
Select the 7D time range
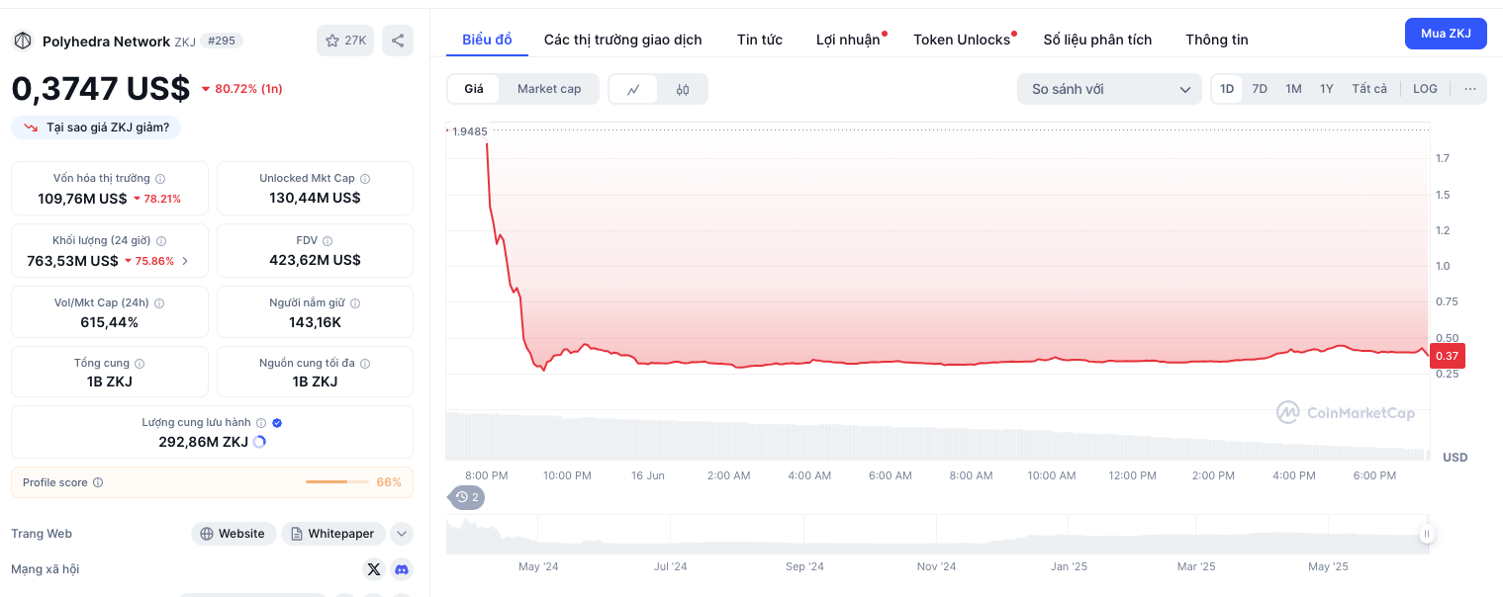(1260, 89)
